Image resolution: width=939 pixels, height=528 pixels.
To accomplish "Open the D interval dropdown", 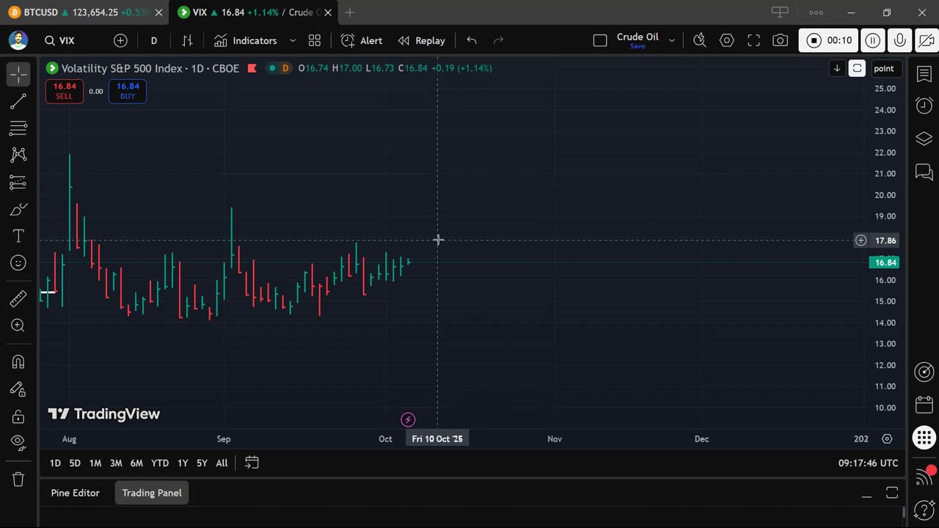I will tap(154, 41).
